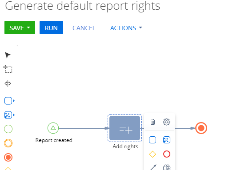Screen dimensions: 225x170
Task: Add user task from popup menu
Action: tap(153, 140)
